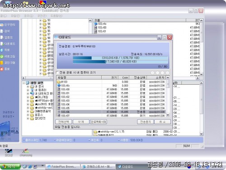Expand the 원피스 folder node
Screen dimensions: 226x170
pyautogui.click(x=28, y=115)
